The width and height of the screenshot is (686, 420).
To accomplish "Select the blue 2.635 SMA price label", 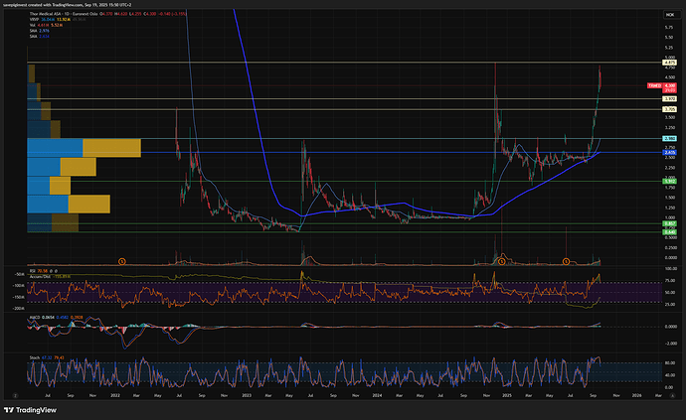I will [669, 151].
